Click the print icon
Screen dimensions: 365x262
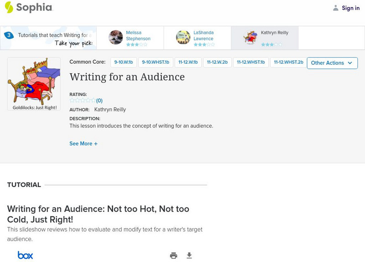[173, 256]
